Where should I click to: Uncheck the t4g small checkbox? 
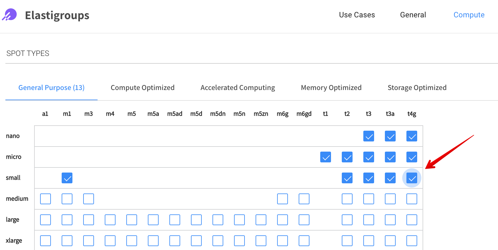pos(412,178)
